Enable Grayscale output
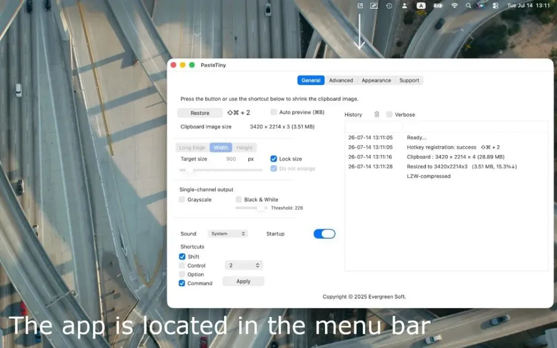Image resolution: width=557 pixels, height=348 pixels. [x=182, y=200]
